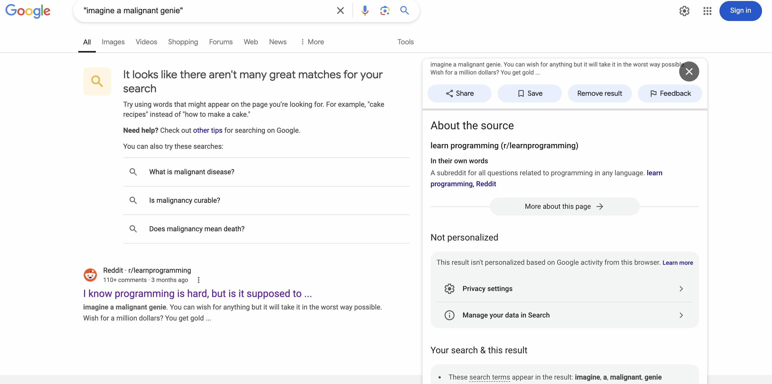Click the yellow search icon tile
This screenshot has height=384, width=772.
pos(97,81)
